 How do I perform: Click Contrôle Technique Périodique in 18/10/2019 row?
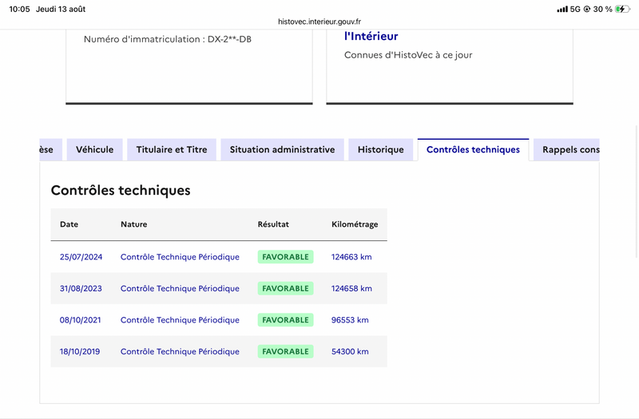pos(180,351)
